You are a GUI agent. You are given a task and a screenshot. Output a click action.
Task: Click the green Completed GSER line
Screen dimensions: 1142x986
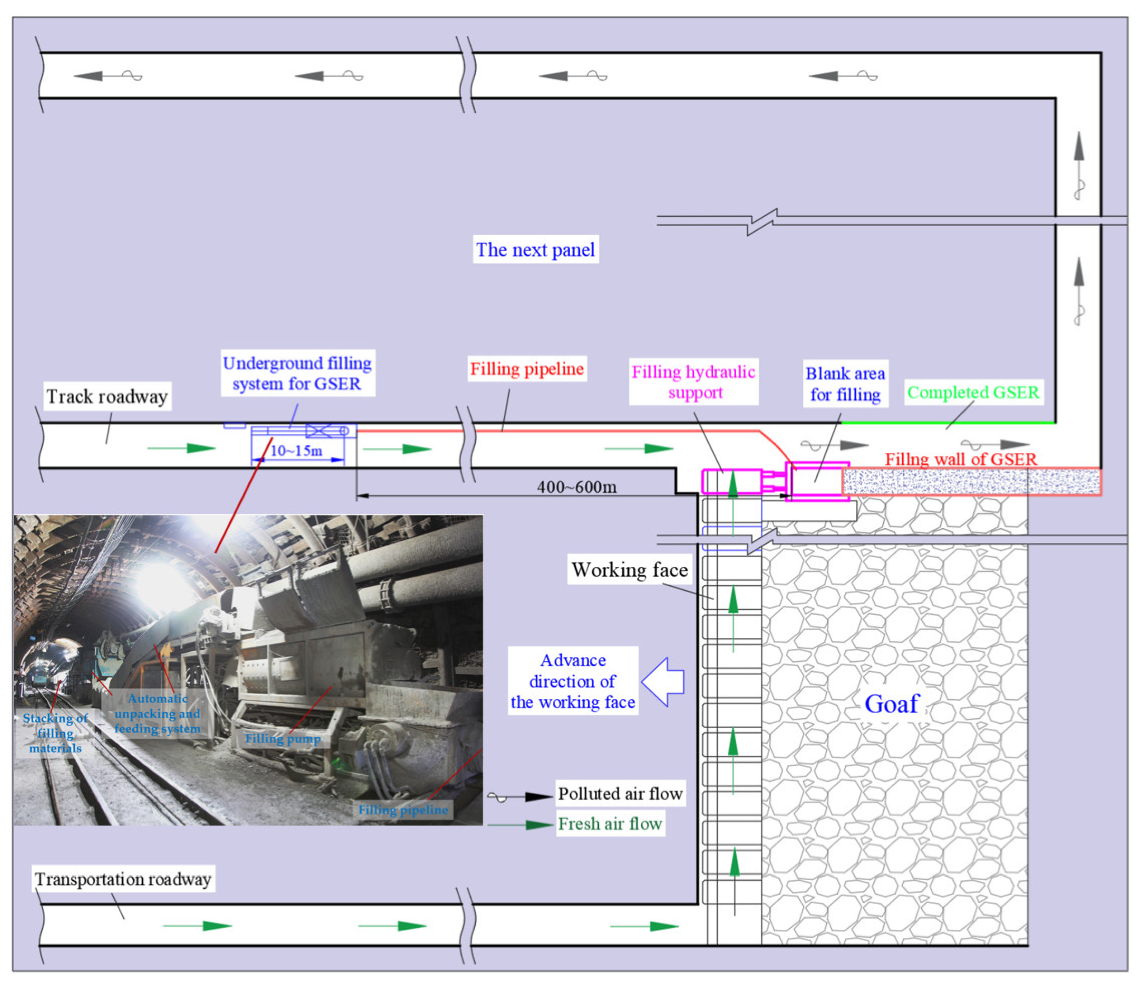point(948,423)
